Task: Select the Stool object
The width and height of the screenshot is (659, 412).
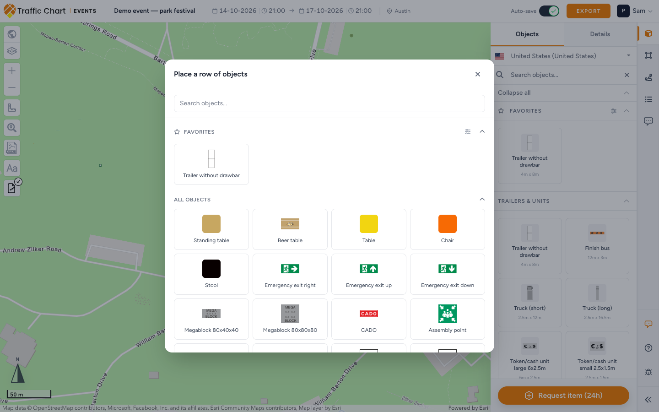Action: pyautogui.click(x=211, y=274)
